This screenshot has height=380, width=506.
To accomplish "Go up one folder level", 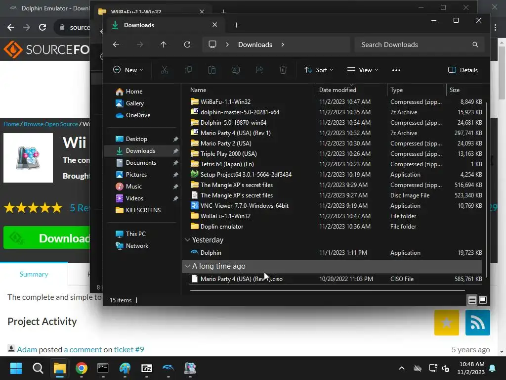I will tap(163, 45).
